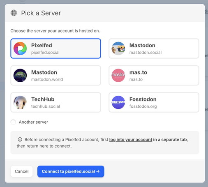This screenshot has width=208, height=187.
Task: Click the text "Choose the server your account is hosted on."
Action: pos(55,31)
